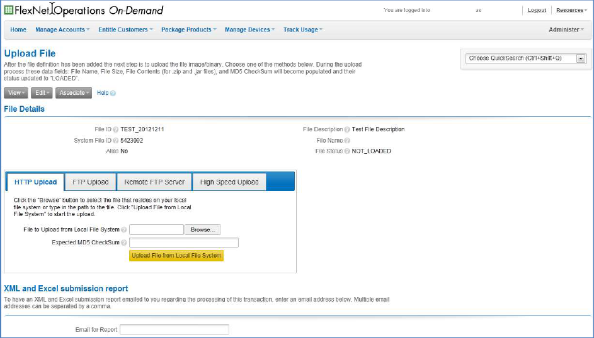Open the View dropdown button

[16, 93]
